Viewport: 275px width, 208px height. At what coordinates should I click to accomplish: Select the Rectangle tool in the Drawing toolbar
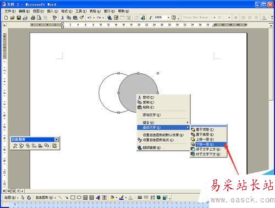pyautogui.click(x=73, y=198)
